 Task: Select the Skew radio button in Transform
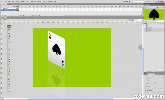(x=146, y=82)
